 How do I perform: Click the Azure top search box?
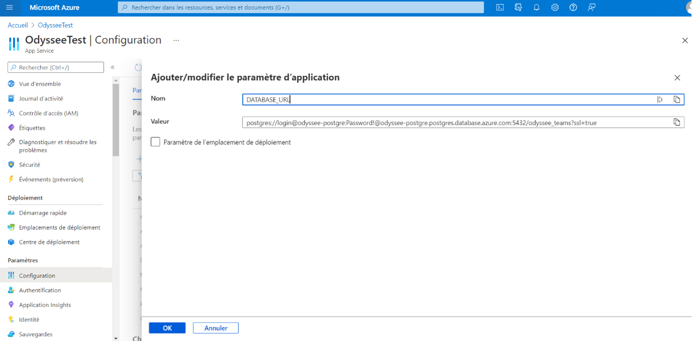(x=301, y=8)
